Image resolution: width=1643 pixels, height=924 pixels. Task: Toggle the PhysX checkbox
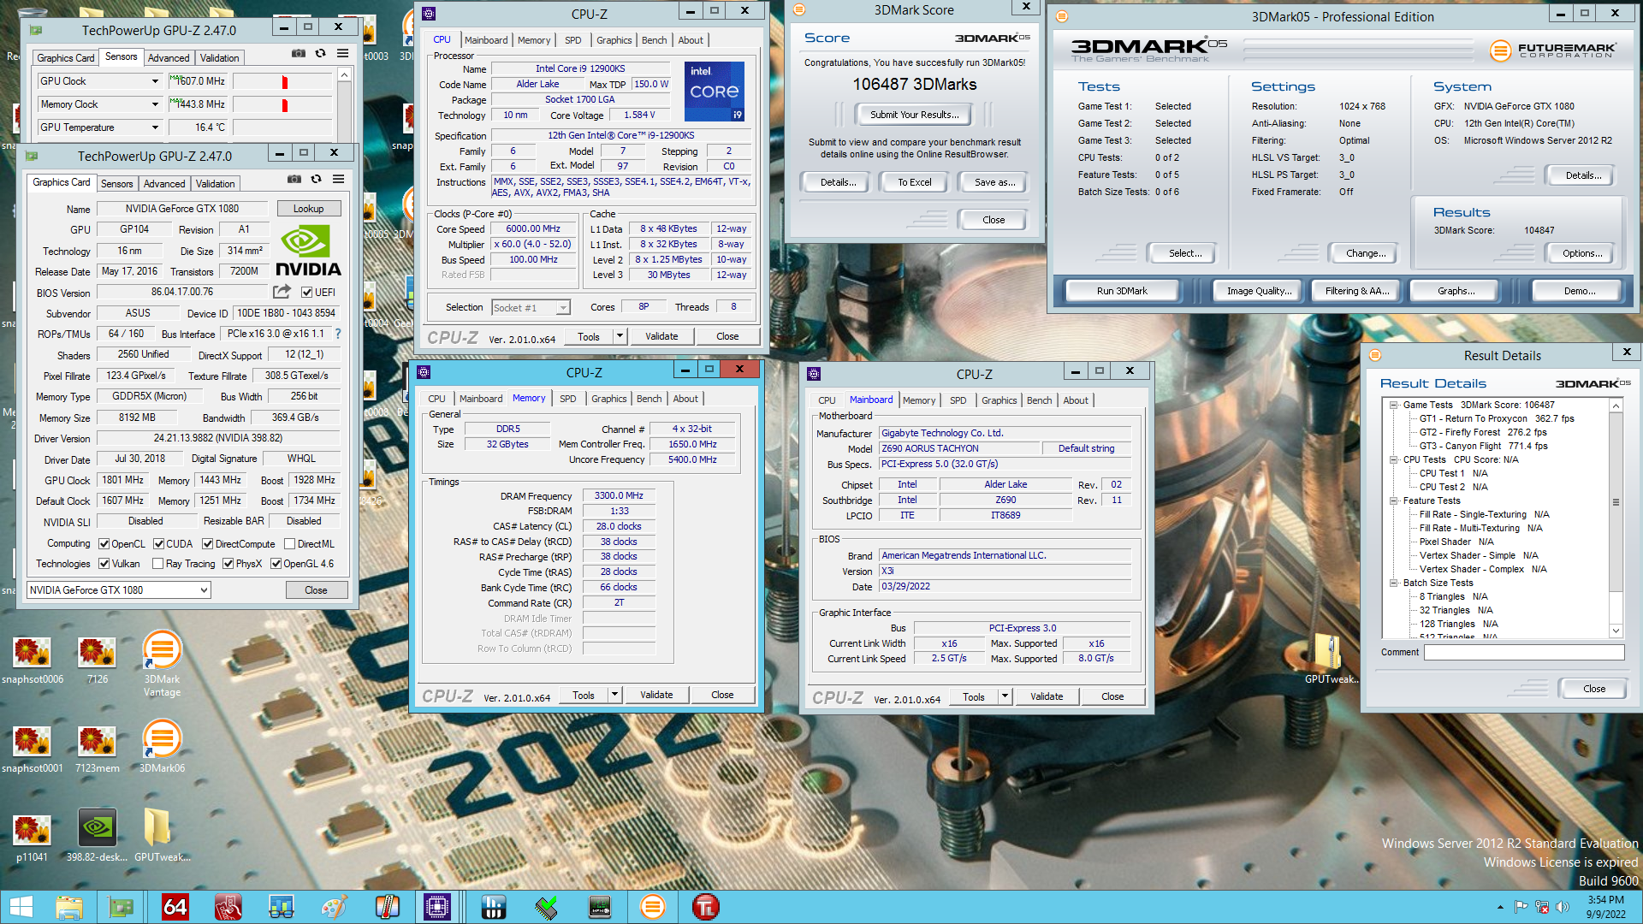pyautogui.click(x=228, y=564)
